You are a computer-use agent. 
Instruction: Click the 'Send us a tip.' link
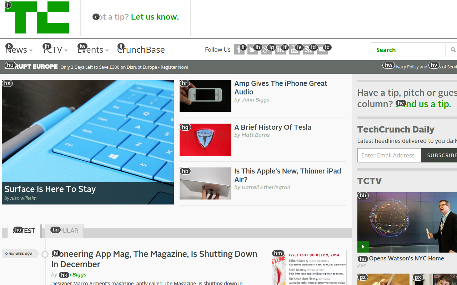click(x=423, y=104)
